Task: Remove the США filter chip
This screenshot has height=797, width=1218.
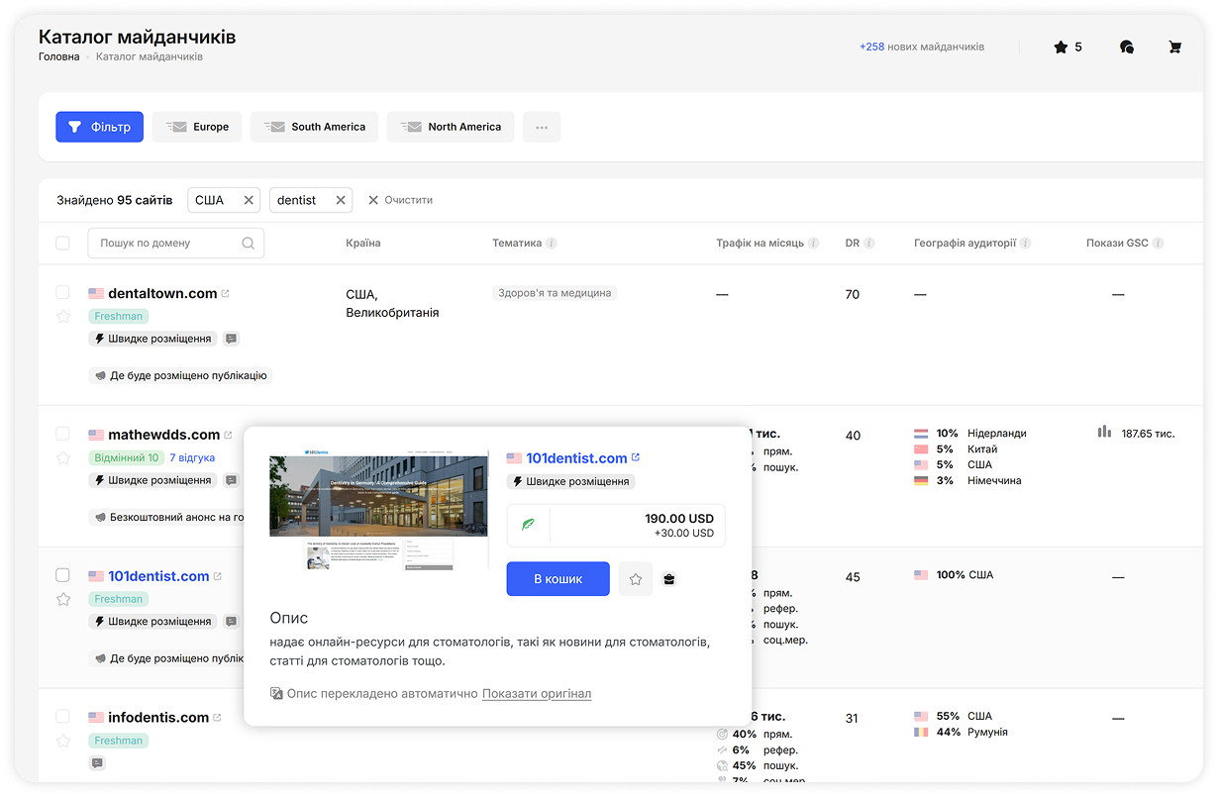Action: point(249,200)
